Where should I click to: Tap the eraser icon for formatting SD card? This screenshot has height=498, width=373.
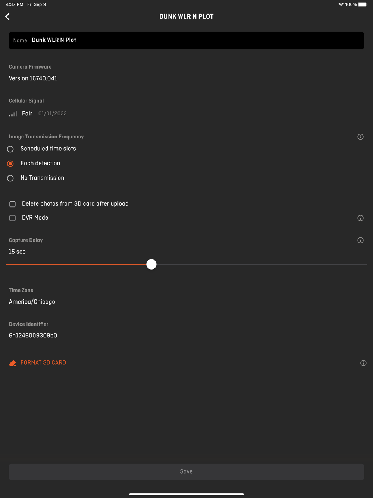(x=12, y=363)
